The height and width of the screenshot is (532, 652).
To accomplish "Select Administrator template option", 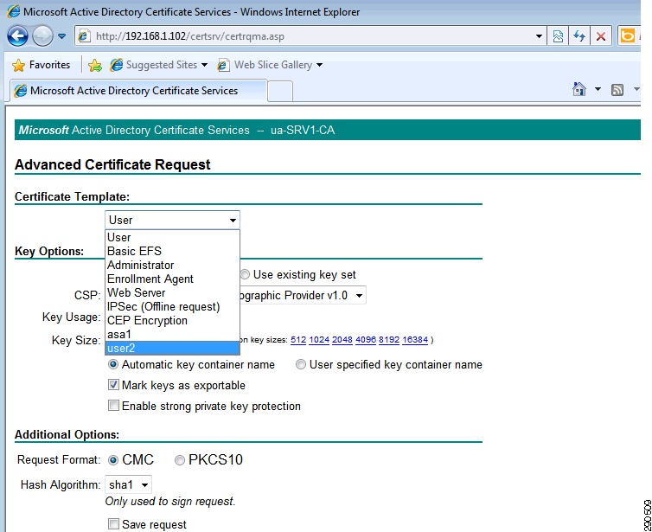I will (x=172, y=265).
